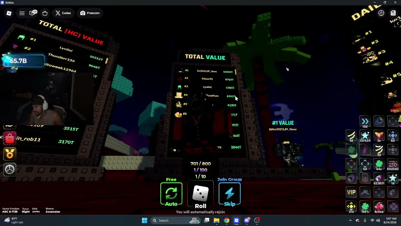Select the yellow diamond arrows boost labeled 21d
The image size is (401, 226).
(351, 207)
